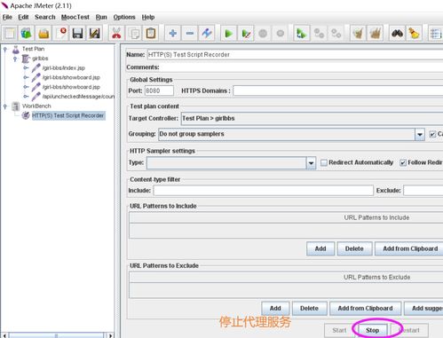Collapse the girlbbs thread group node
This screenshot has height=338, width=443.
[x=15, y=59]
